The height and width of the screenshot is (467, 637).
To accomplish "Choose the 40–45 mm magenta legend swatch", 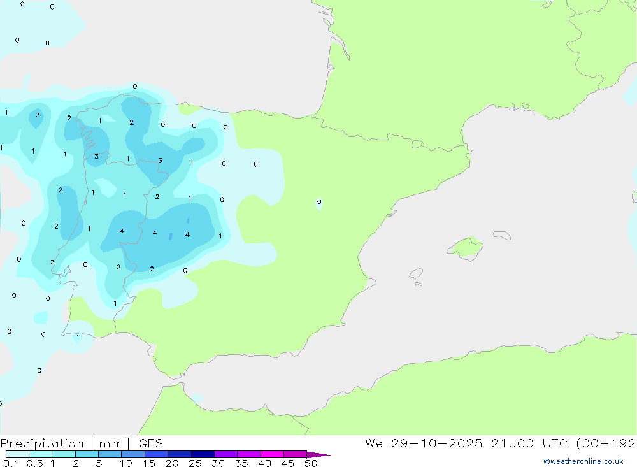I will [272, 454].
